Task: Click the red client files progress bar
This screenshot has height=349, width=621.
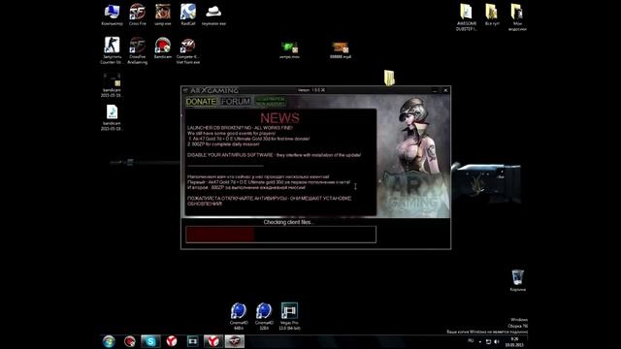Action: [280, 235]
